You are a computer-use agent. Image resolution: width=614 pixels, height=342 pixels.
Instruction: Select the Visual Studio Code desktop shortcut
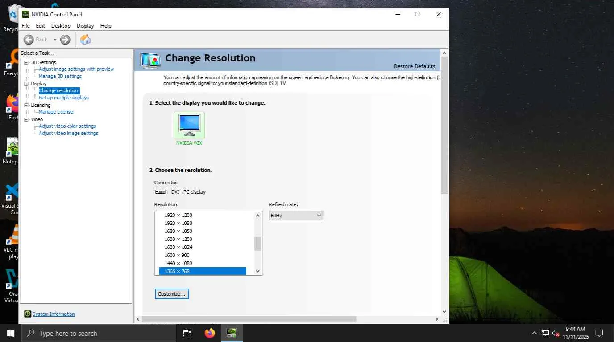tap(10, 198)
